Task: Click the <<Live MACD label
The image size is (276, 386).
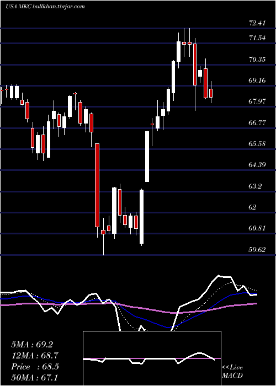Action: [232, 371]
